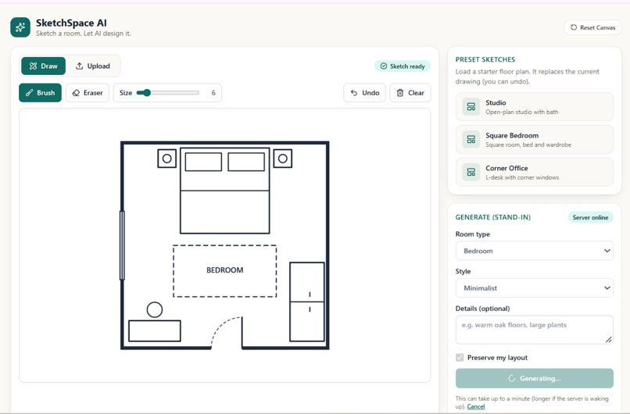
Task: Cancel the generation via Cancel link
Action: [x=476, y=406]
